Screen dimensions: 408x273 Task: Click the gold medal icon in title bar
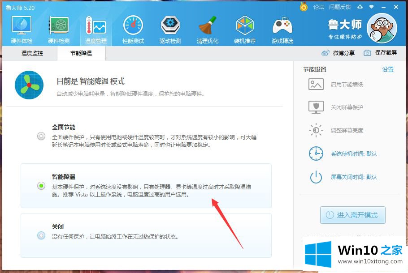pyautogui.click(x=304, y=7)
